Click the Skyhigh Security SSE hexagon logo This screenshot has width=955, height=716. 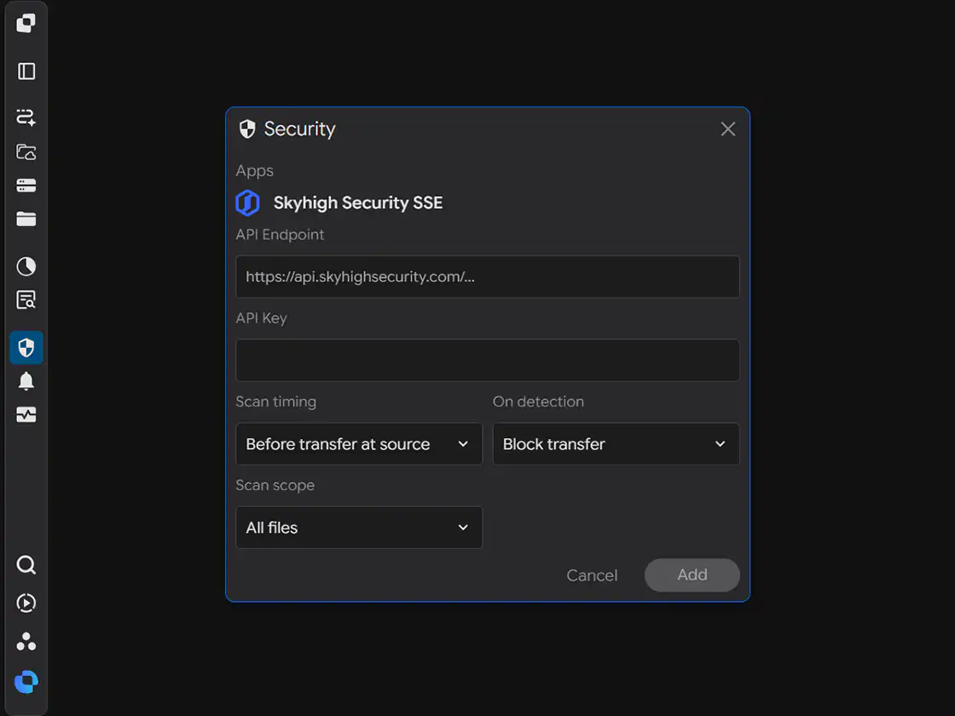[x=248, y=203]
